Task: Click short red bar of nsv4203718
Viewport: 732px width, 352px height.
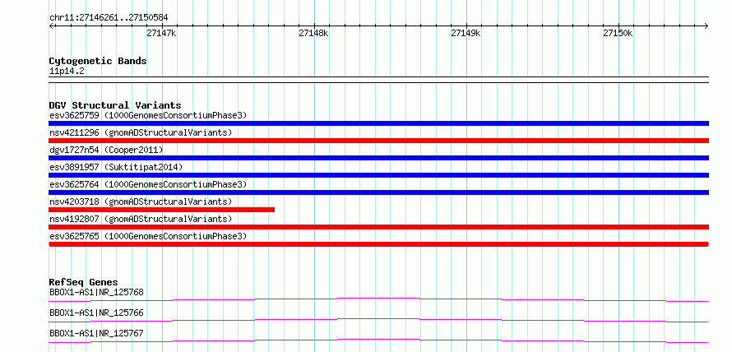Action: [x=161, y=210]
